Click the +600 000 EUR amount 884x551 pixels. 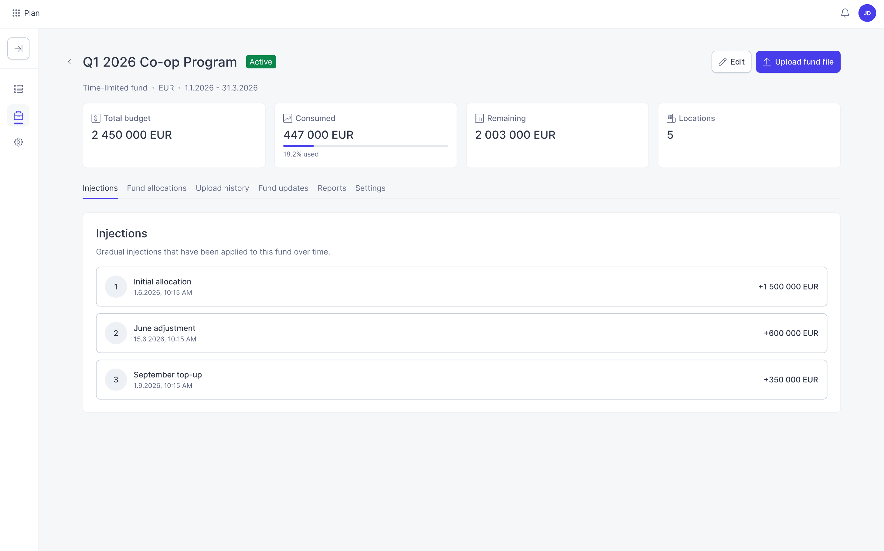coord(791,333)
